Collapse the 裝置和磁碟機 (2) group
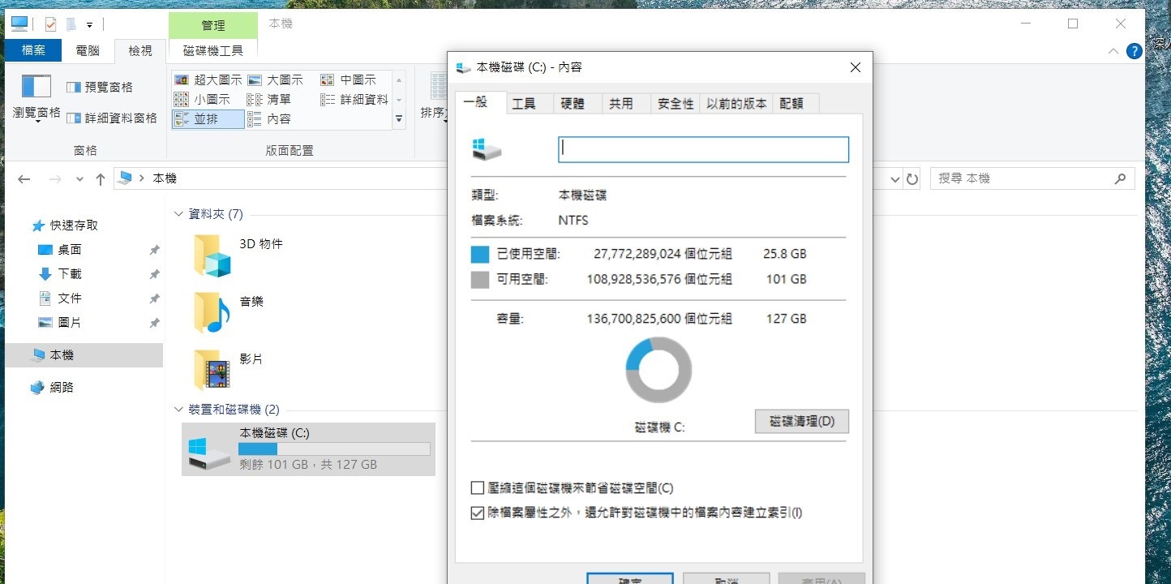This screenshot has height=584, width=1171. [x=179, y=410]
